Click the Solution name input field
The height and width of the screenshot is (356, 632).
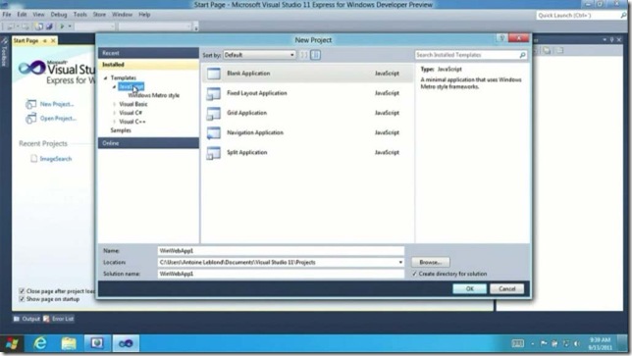281,274
